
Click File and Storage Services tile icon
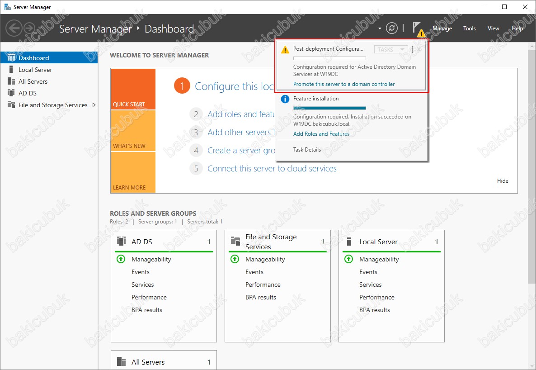(x=235, y=241)
